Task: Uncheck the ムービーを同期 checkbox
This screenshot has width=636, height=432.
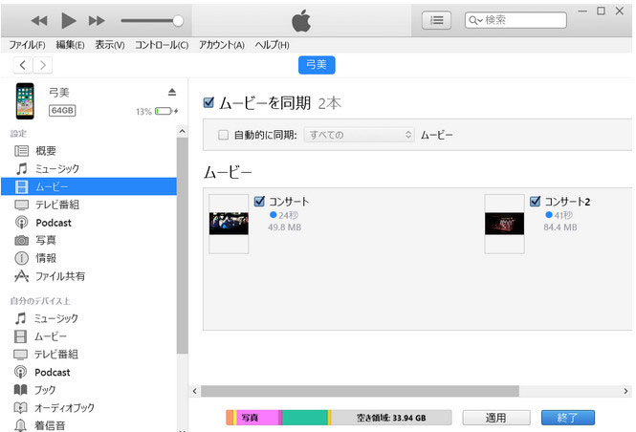Action: pyautogui.click(x=209, y=102)
